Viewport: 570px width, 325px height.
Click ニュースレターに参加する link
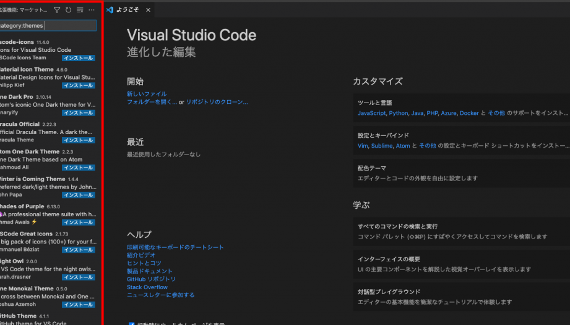tap(161, 295)
